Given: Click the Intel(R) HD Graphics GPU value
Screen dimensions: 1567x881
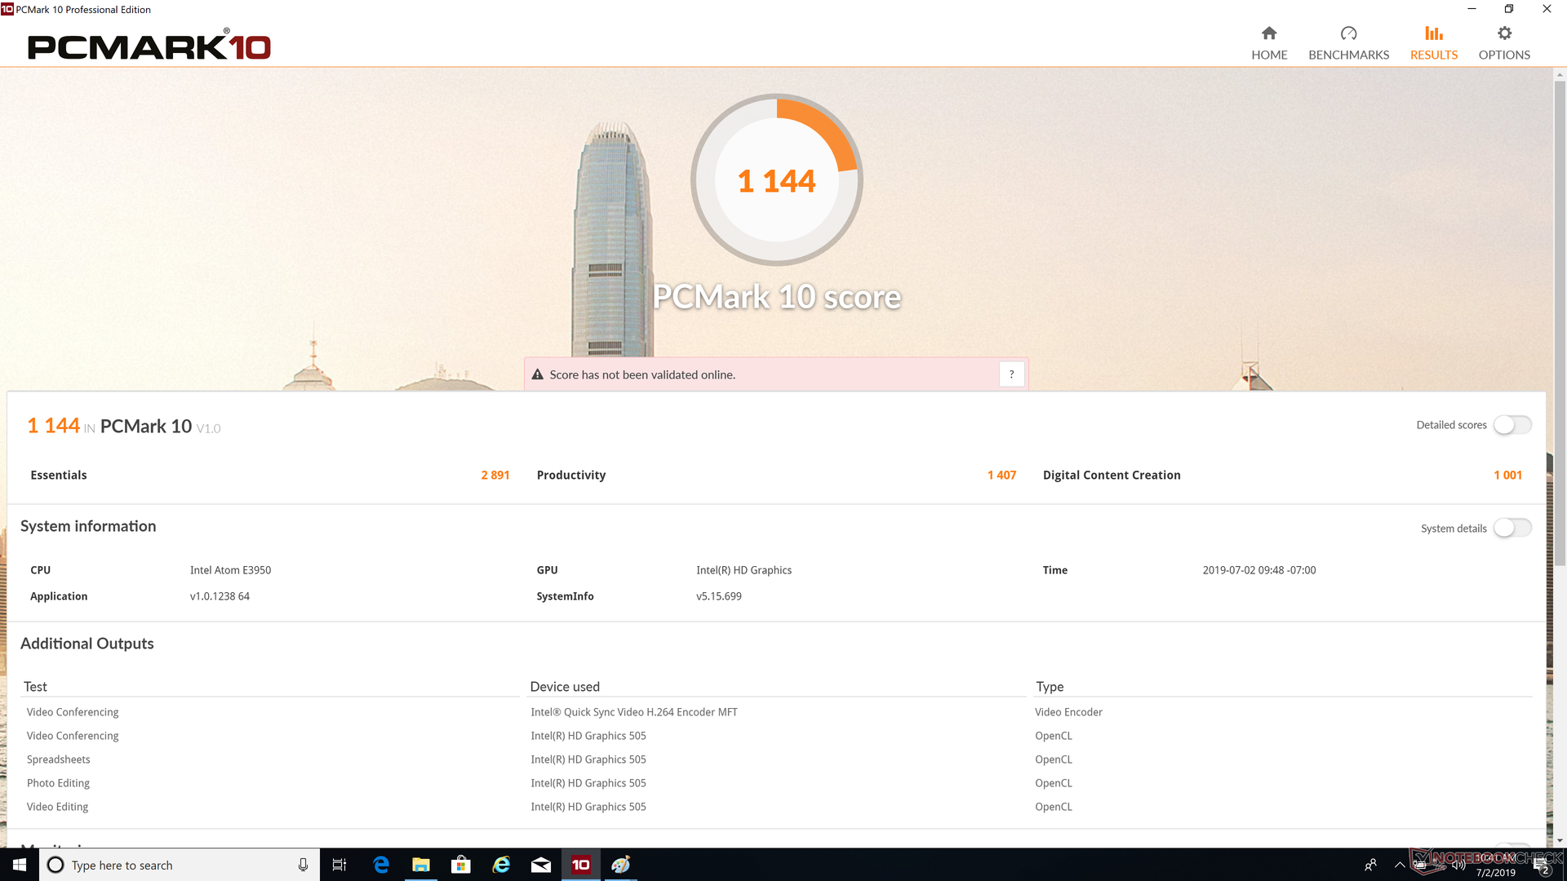Looking at the screenshot, I should (744, 570).
